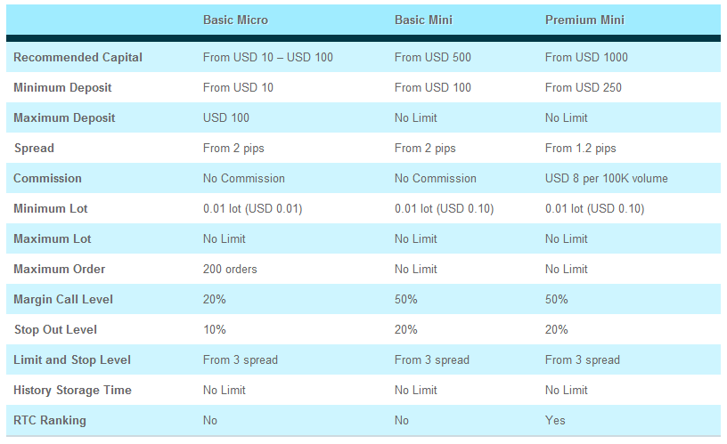Select the 'Yes' cell for RTC Ranking
This screenshot has width=727, height=444.
click(555, 420)
